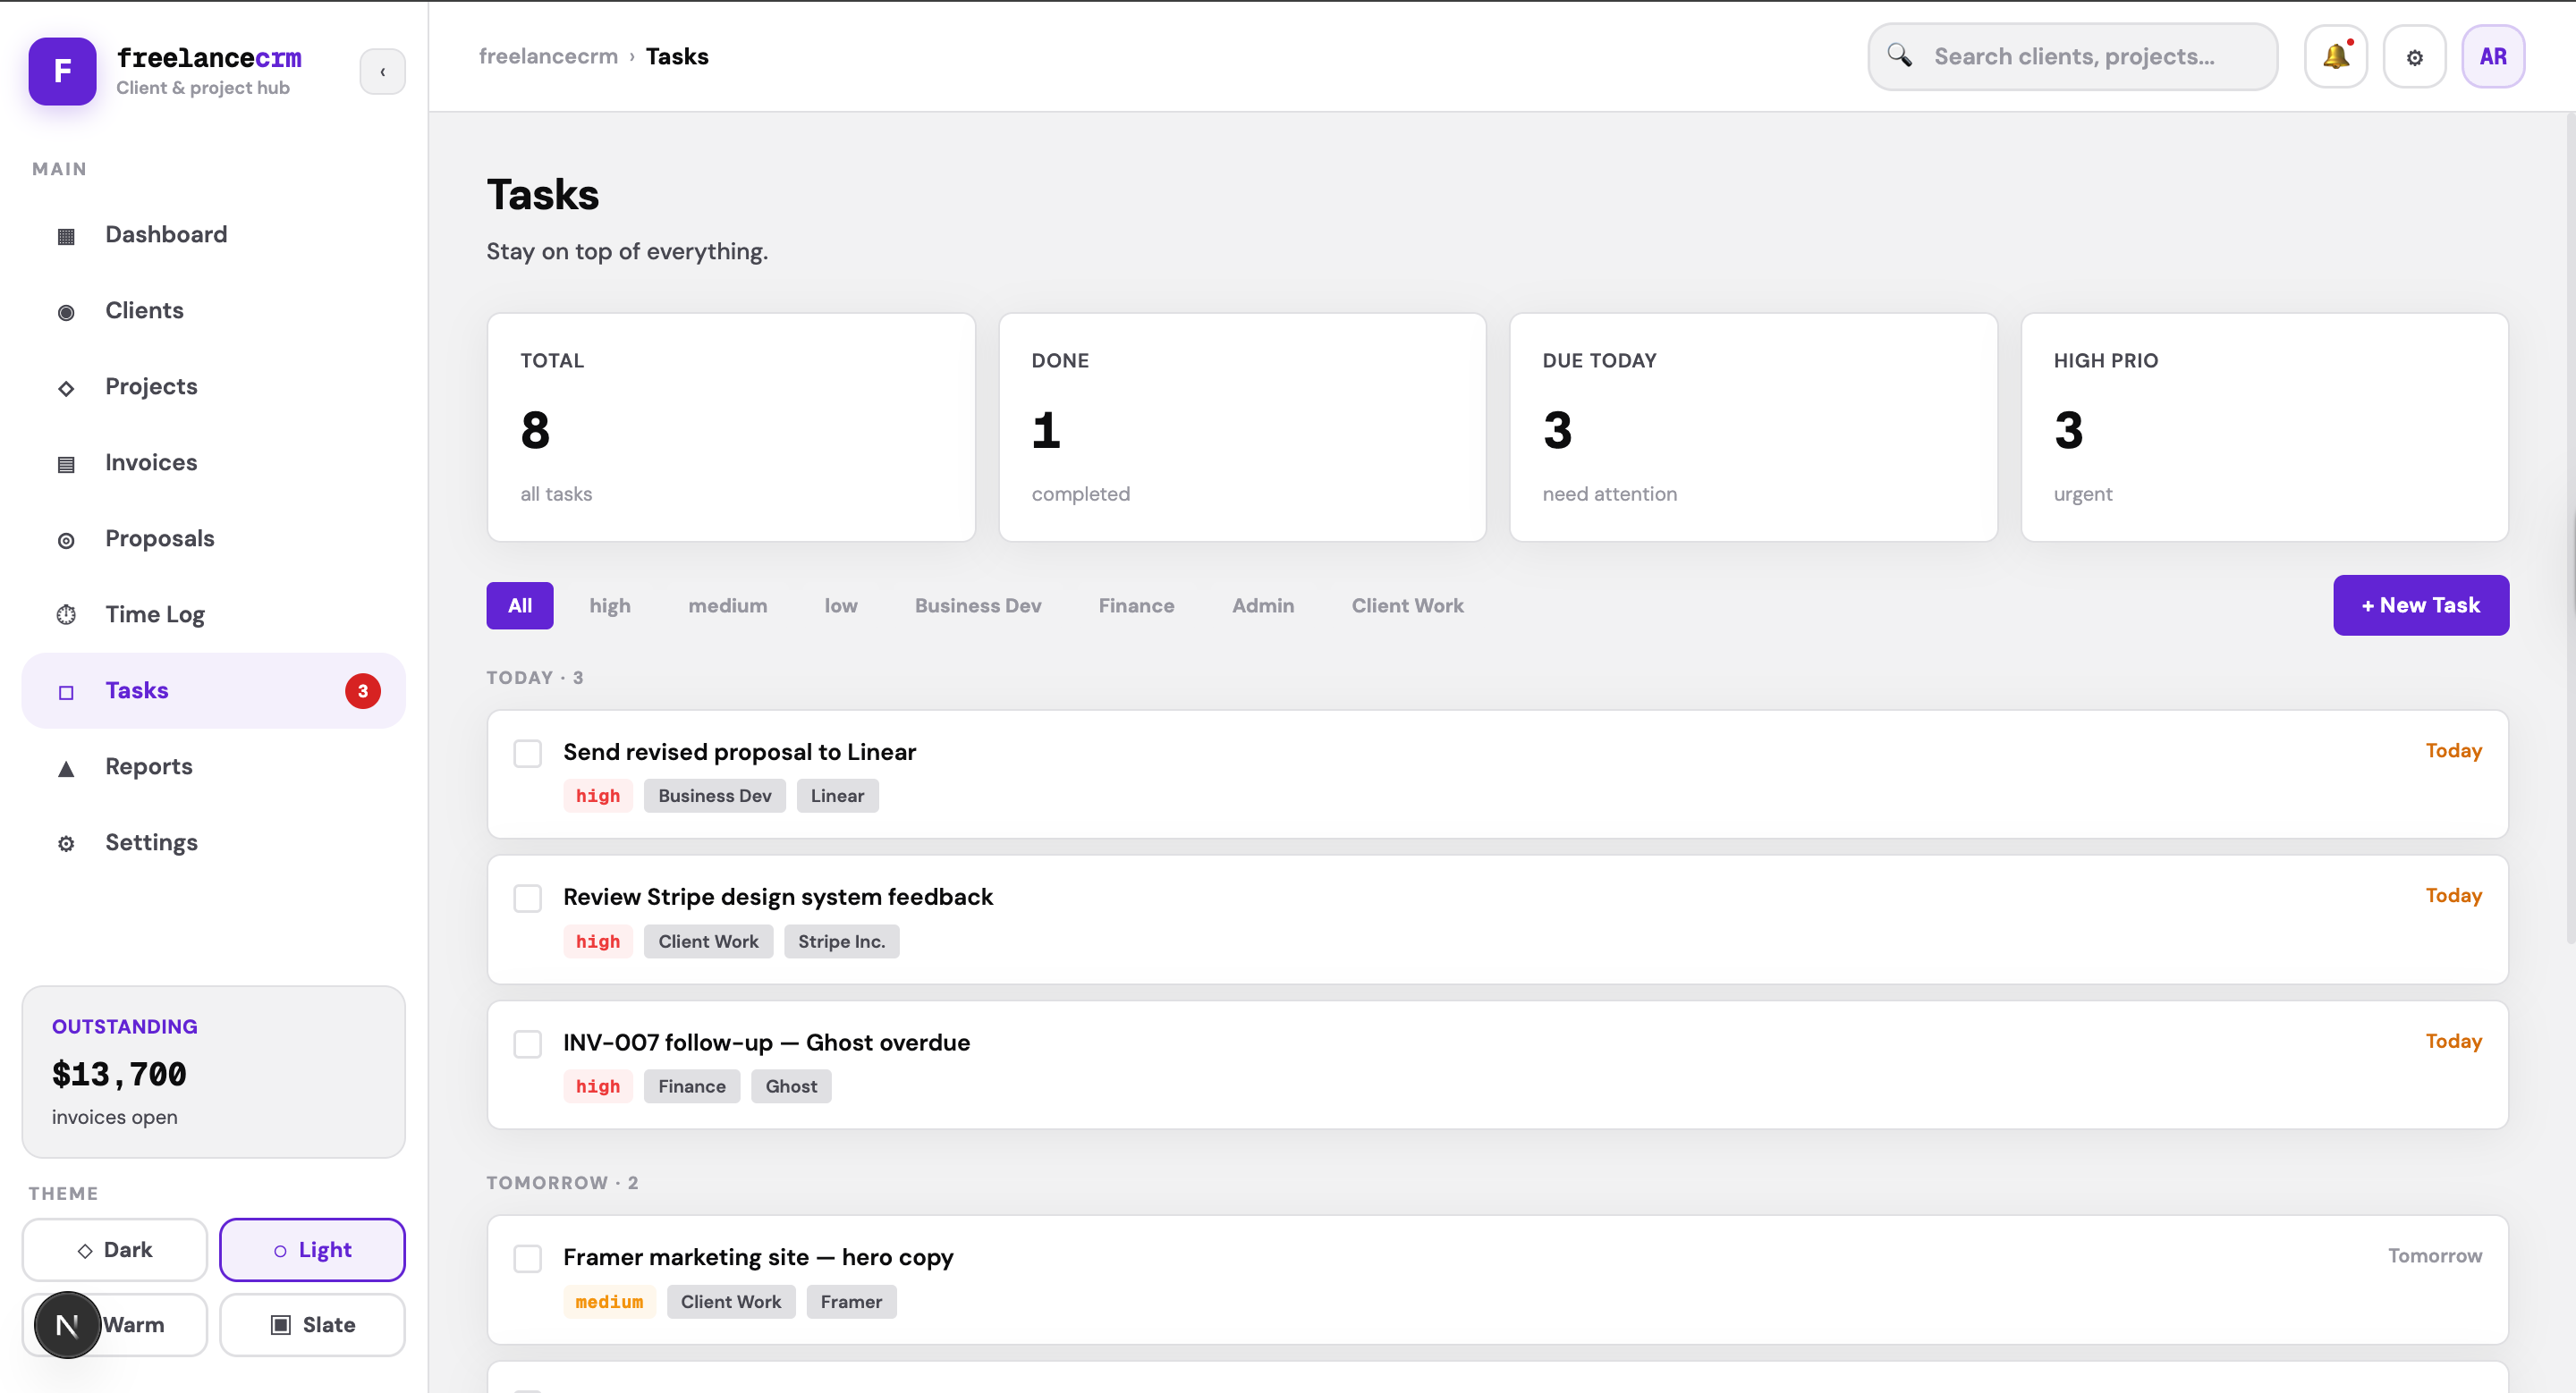Click the Projects diamond icon

point(66,388)
